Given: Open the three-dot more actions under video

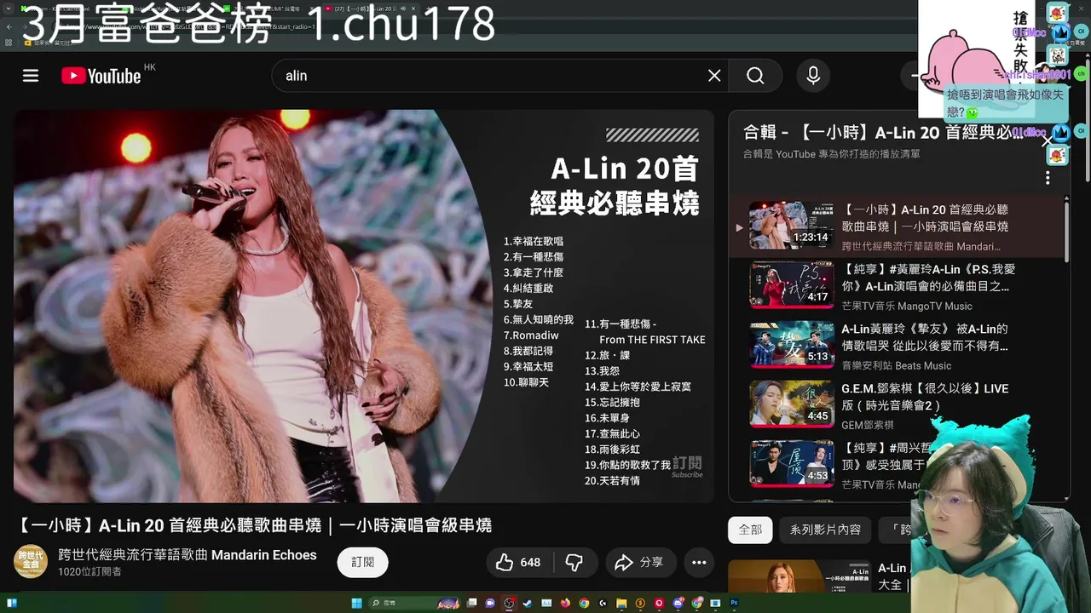Looking at the screenshot, I should (699, 563).
